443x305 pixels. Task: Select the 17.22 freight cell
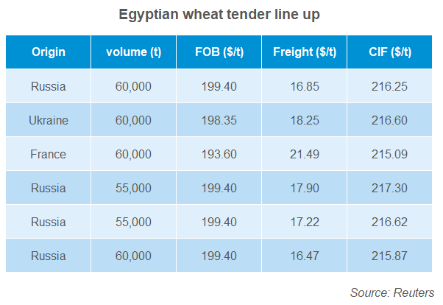tap(305, 222)
